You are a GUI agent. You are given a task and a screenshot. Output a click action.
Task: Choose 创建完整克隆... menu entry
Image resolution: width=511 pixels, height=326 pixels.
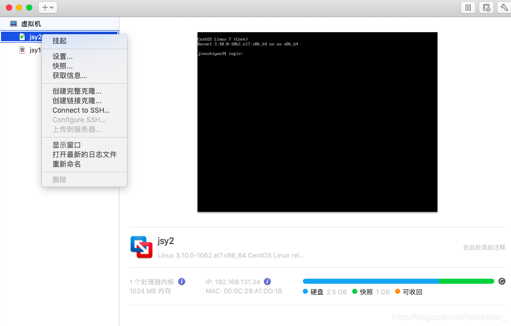click(x=84, y=91)
